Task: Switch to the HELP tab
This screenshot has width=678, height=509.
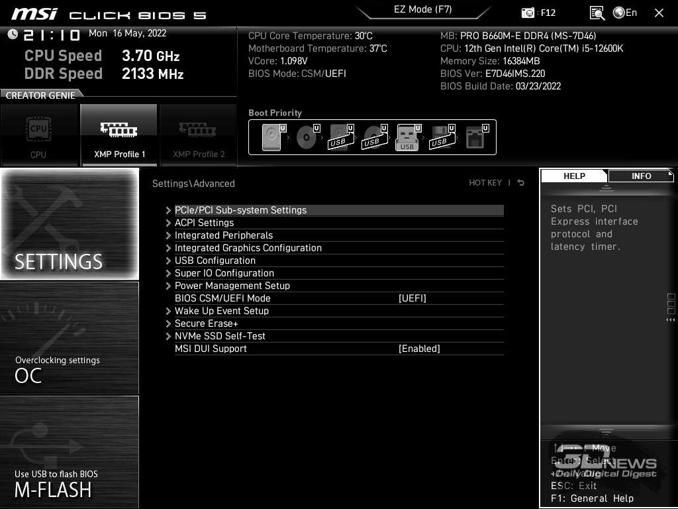Action: [x=574, y=176]
